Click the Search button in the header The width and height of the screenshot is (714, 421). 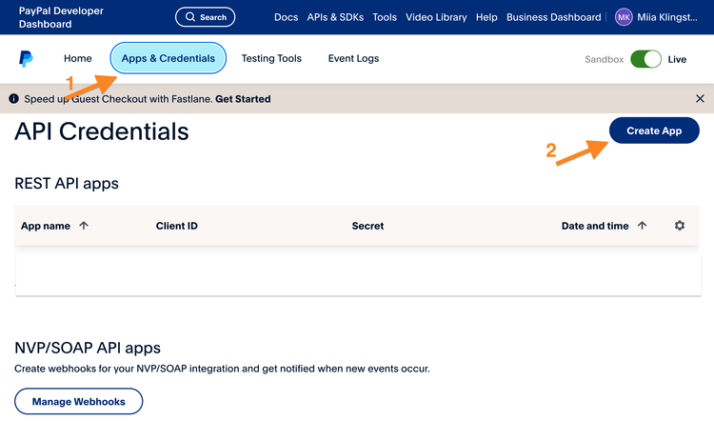[x=206, y=17]
